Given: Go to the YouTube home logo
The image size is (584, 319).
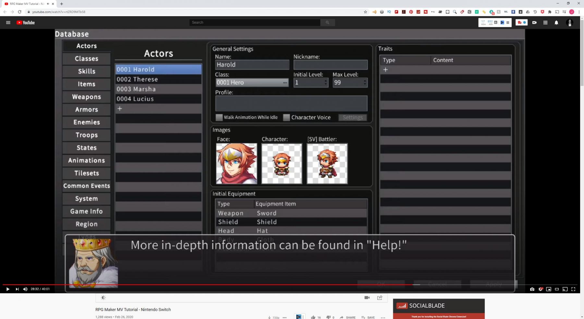Looking at the screenshot, I should (26, 23).
